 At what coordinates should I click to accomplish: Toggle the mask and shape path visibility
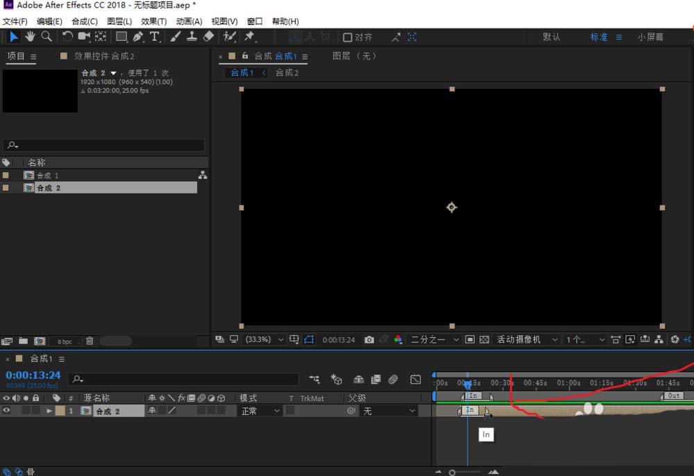309,339
